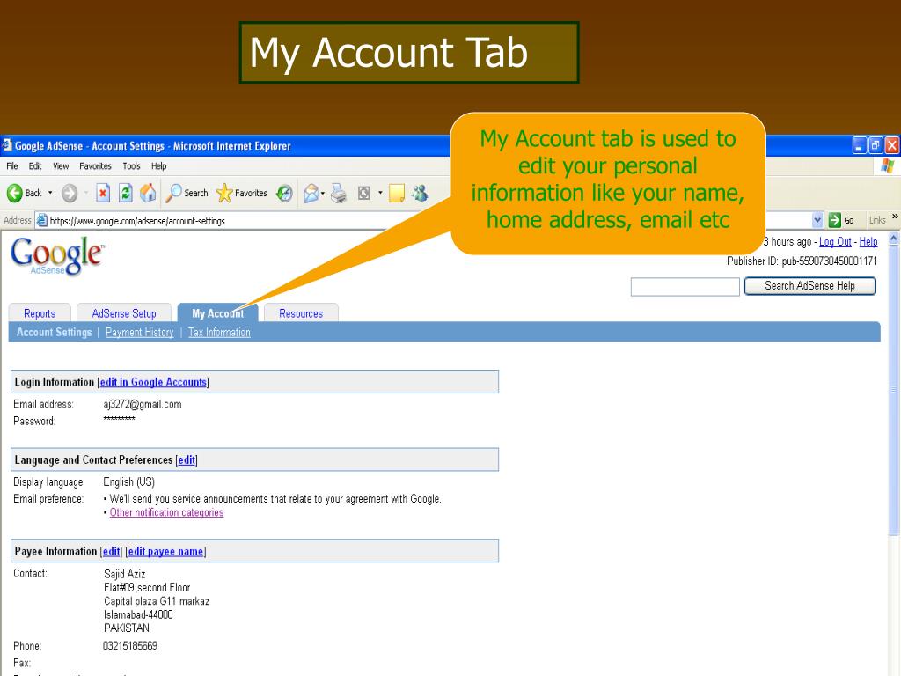This screenshot has height=676, width=901.
Task: Click the AdSense help search field
Action: click(x=685, y=286)
